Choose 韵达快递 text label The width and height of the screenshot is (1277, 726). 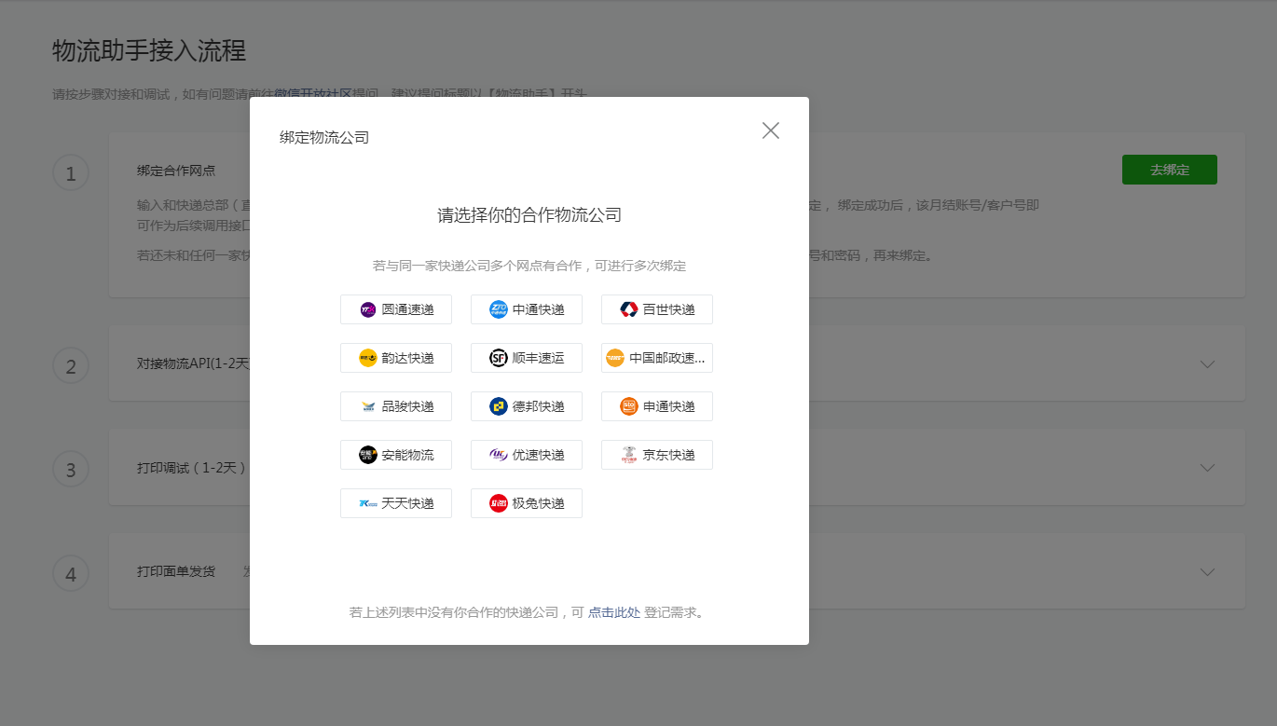pos(408,358)
